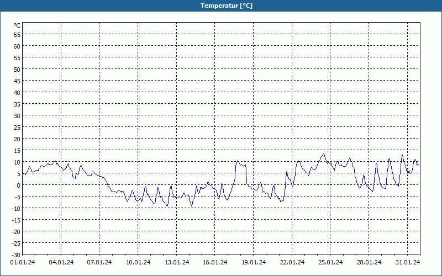Select the 35 value on temperature axis

click(x=17, y=104)
